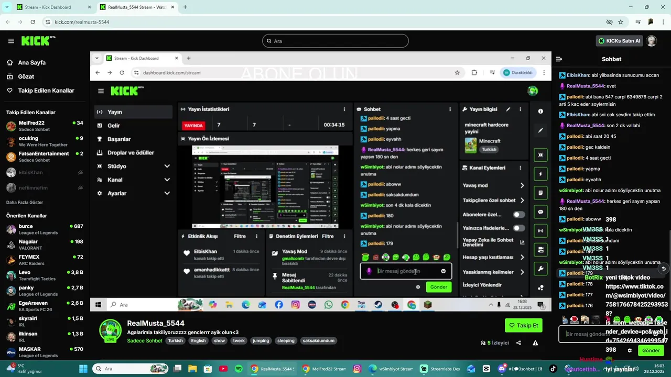Open the Chrome three-dot menu
Viewport: 671px width, 377px height.
click(664, 22)
